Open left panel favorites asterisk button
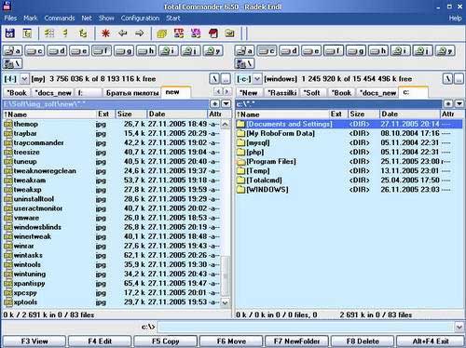 215,104
